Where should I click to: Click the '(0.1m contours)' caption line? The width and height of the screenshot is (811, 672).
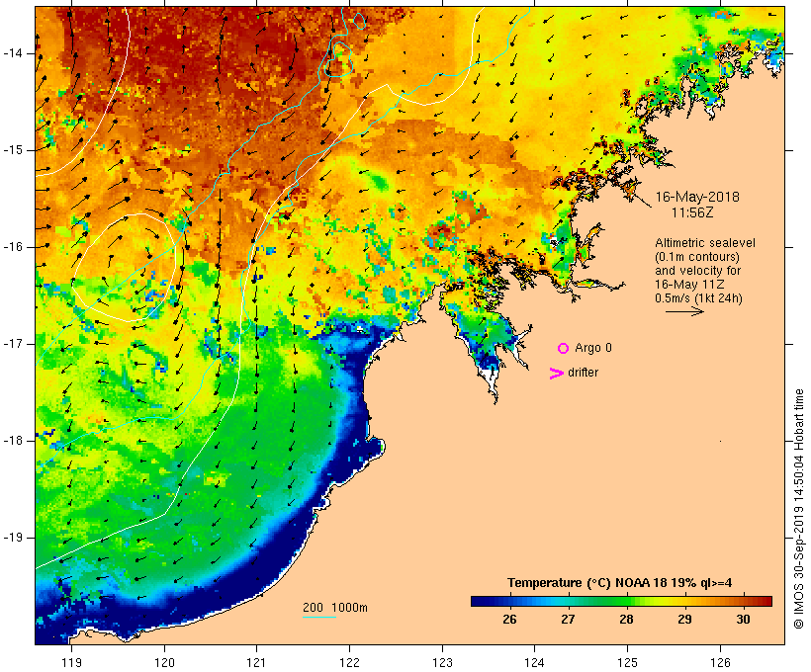point(696,257)
